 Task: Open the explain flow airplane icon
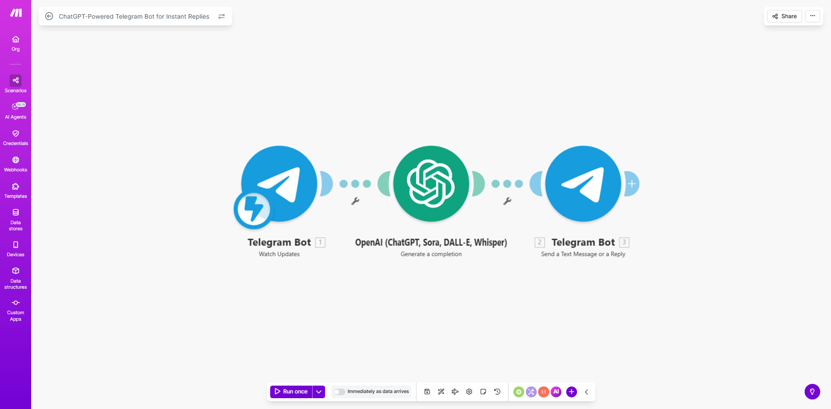pos(455,392)
